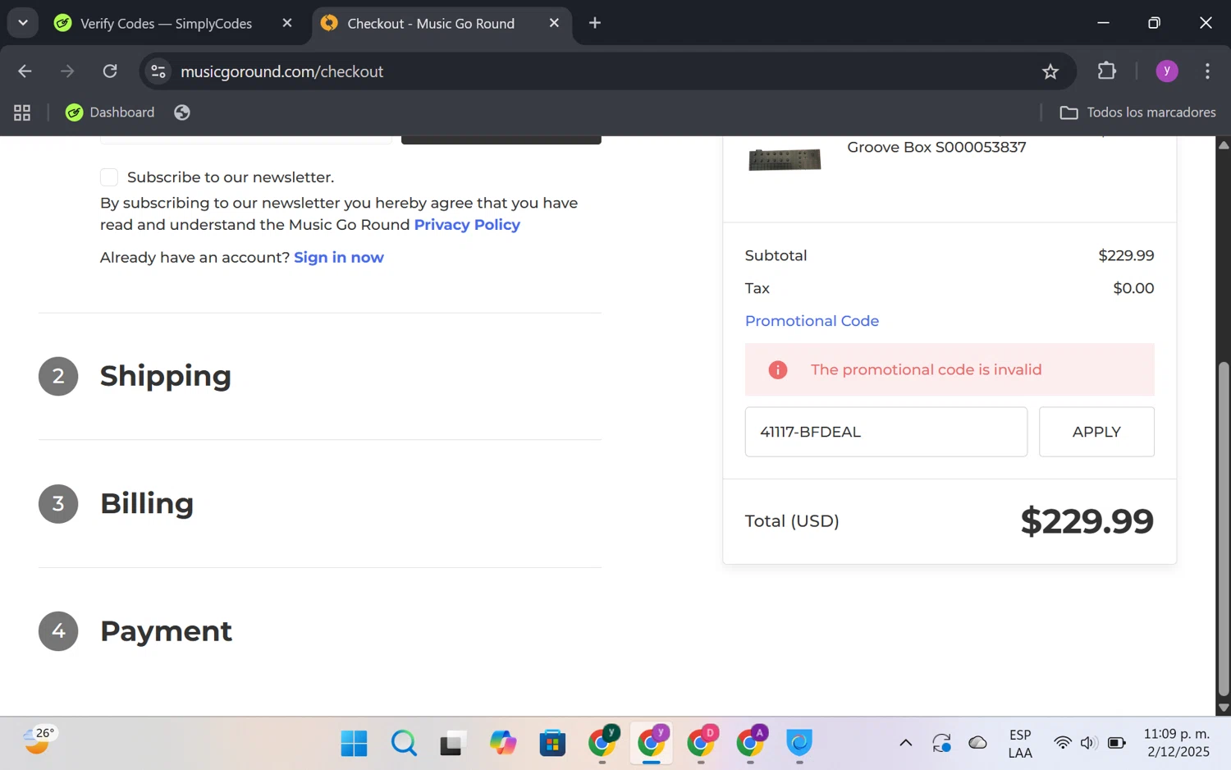Click the scrollbar down arrow
This screenshot has height=770, width=1231.
pos(1224,708)
